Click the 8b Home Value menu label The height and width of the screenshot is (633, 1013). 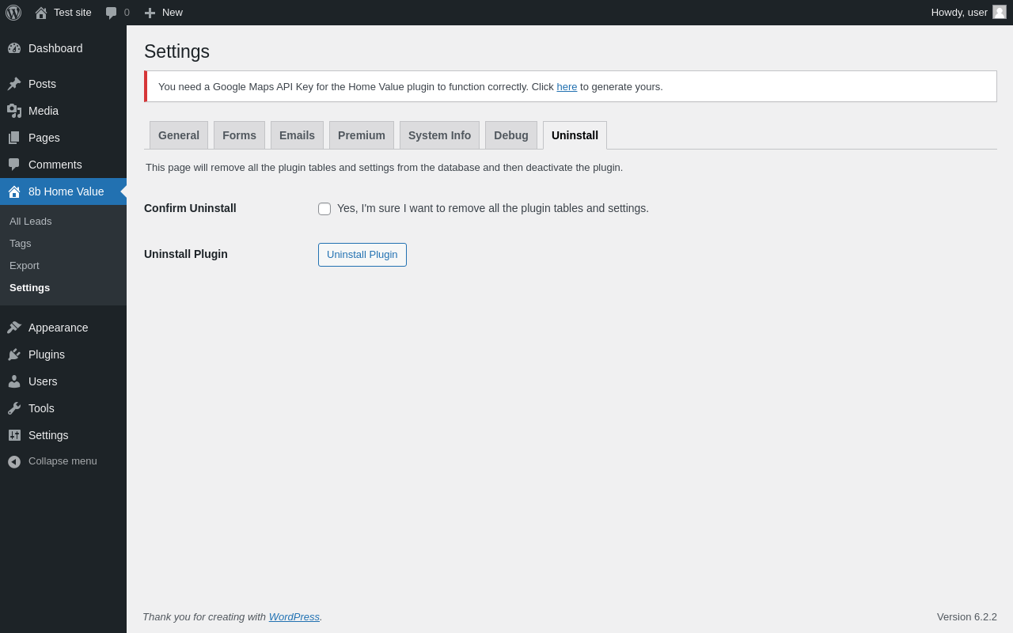pos(66,191)
